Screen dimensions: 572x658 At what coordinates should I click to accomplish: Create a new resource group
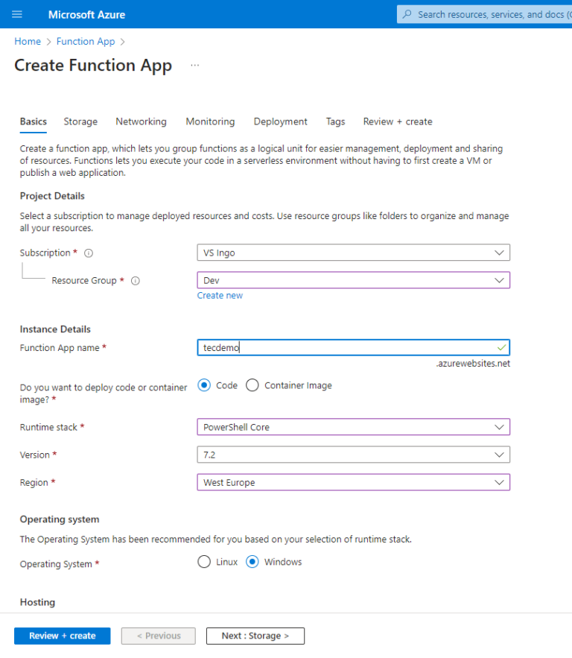tap(220, 295)
